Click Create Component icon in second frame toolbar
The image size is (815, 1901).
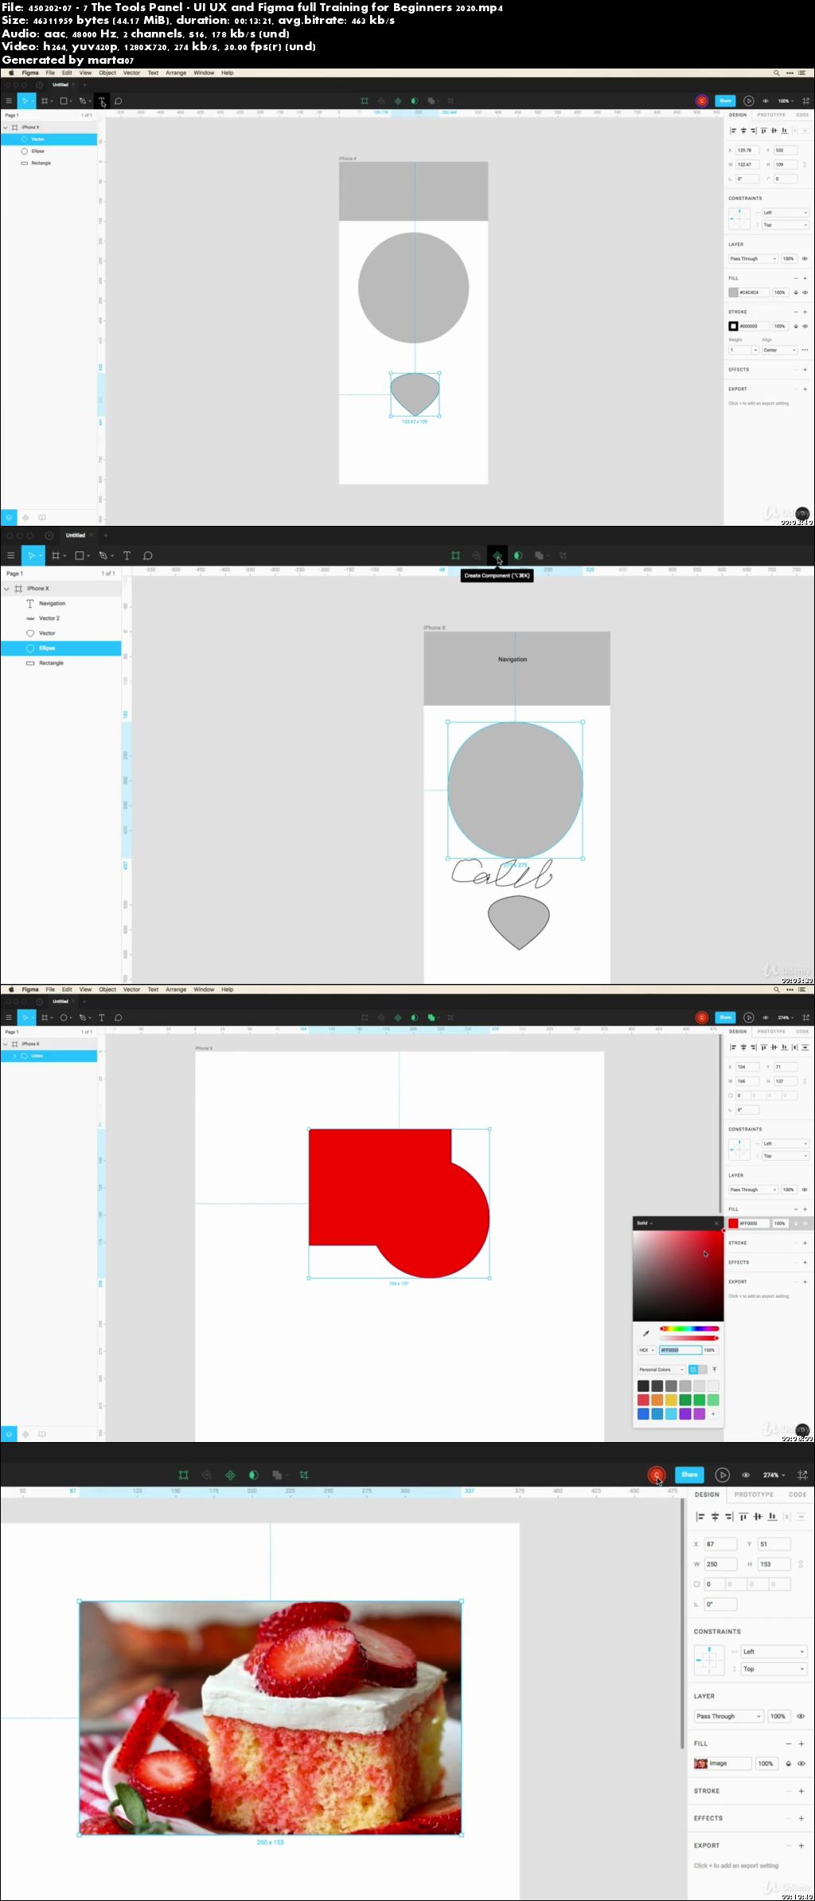click(x=497, y=555)
